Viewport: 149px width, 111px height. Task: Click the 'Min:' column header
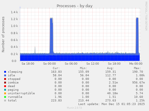[x=83, y=68]
